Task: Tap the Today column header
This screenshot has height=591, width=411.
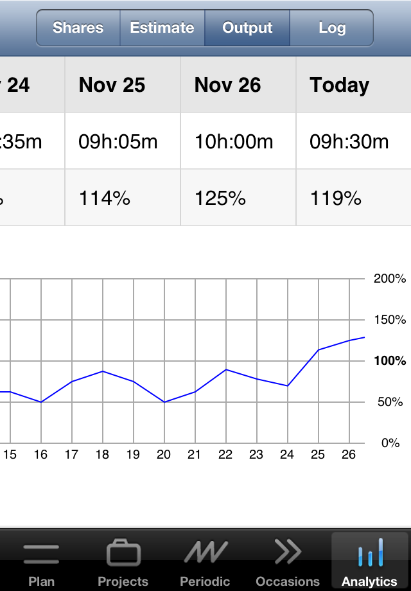Action: point(354,85)
